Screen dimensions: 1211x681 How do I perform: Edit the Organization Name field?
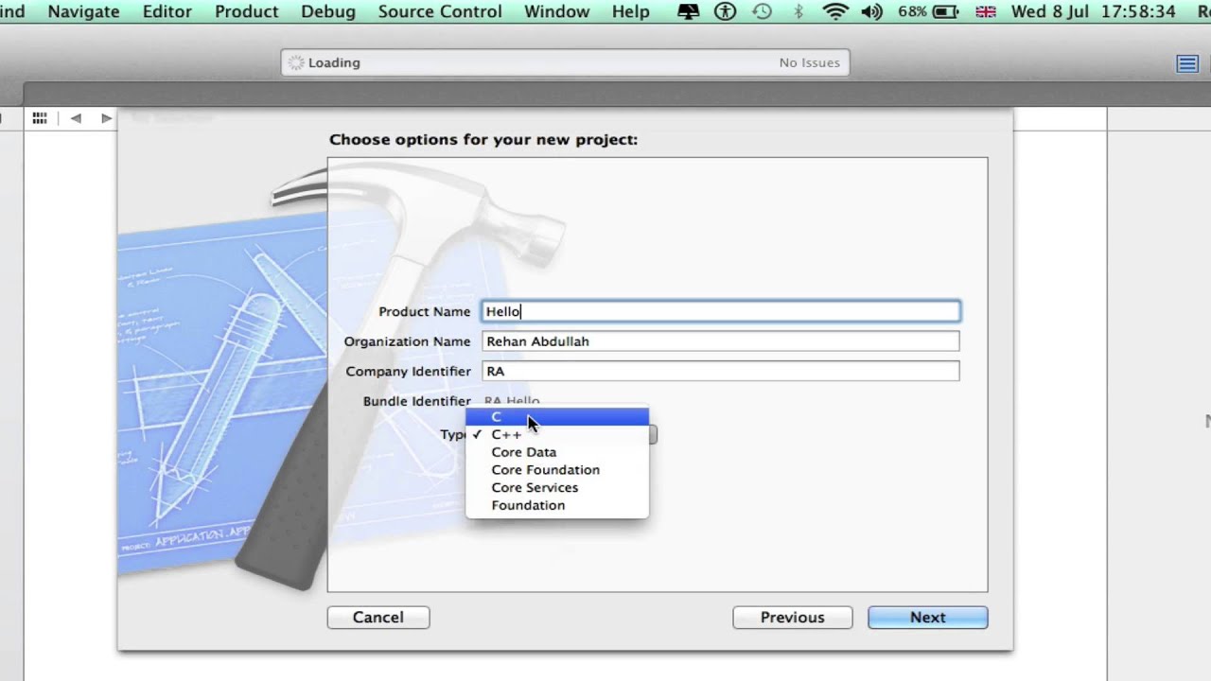pos(721,341)
